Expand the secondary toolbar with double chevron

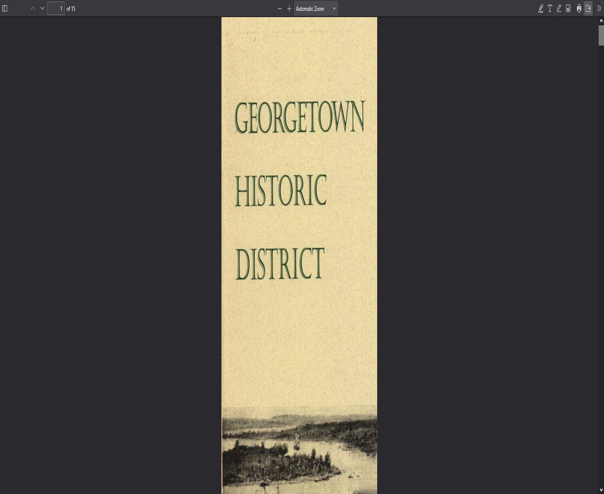(599, 8)
